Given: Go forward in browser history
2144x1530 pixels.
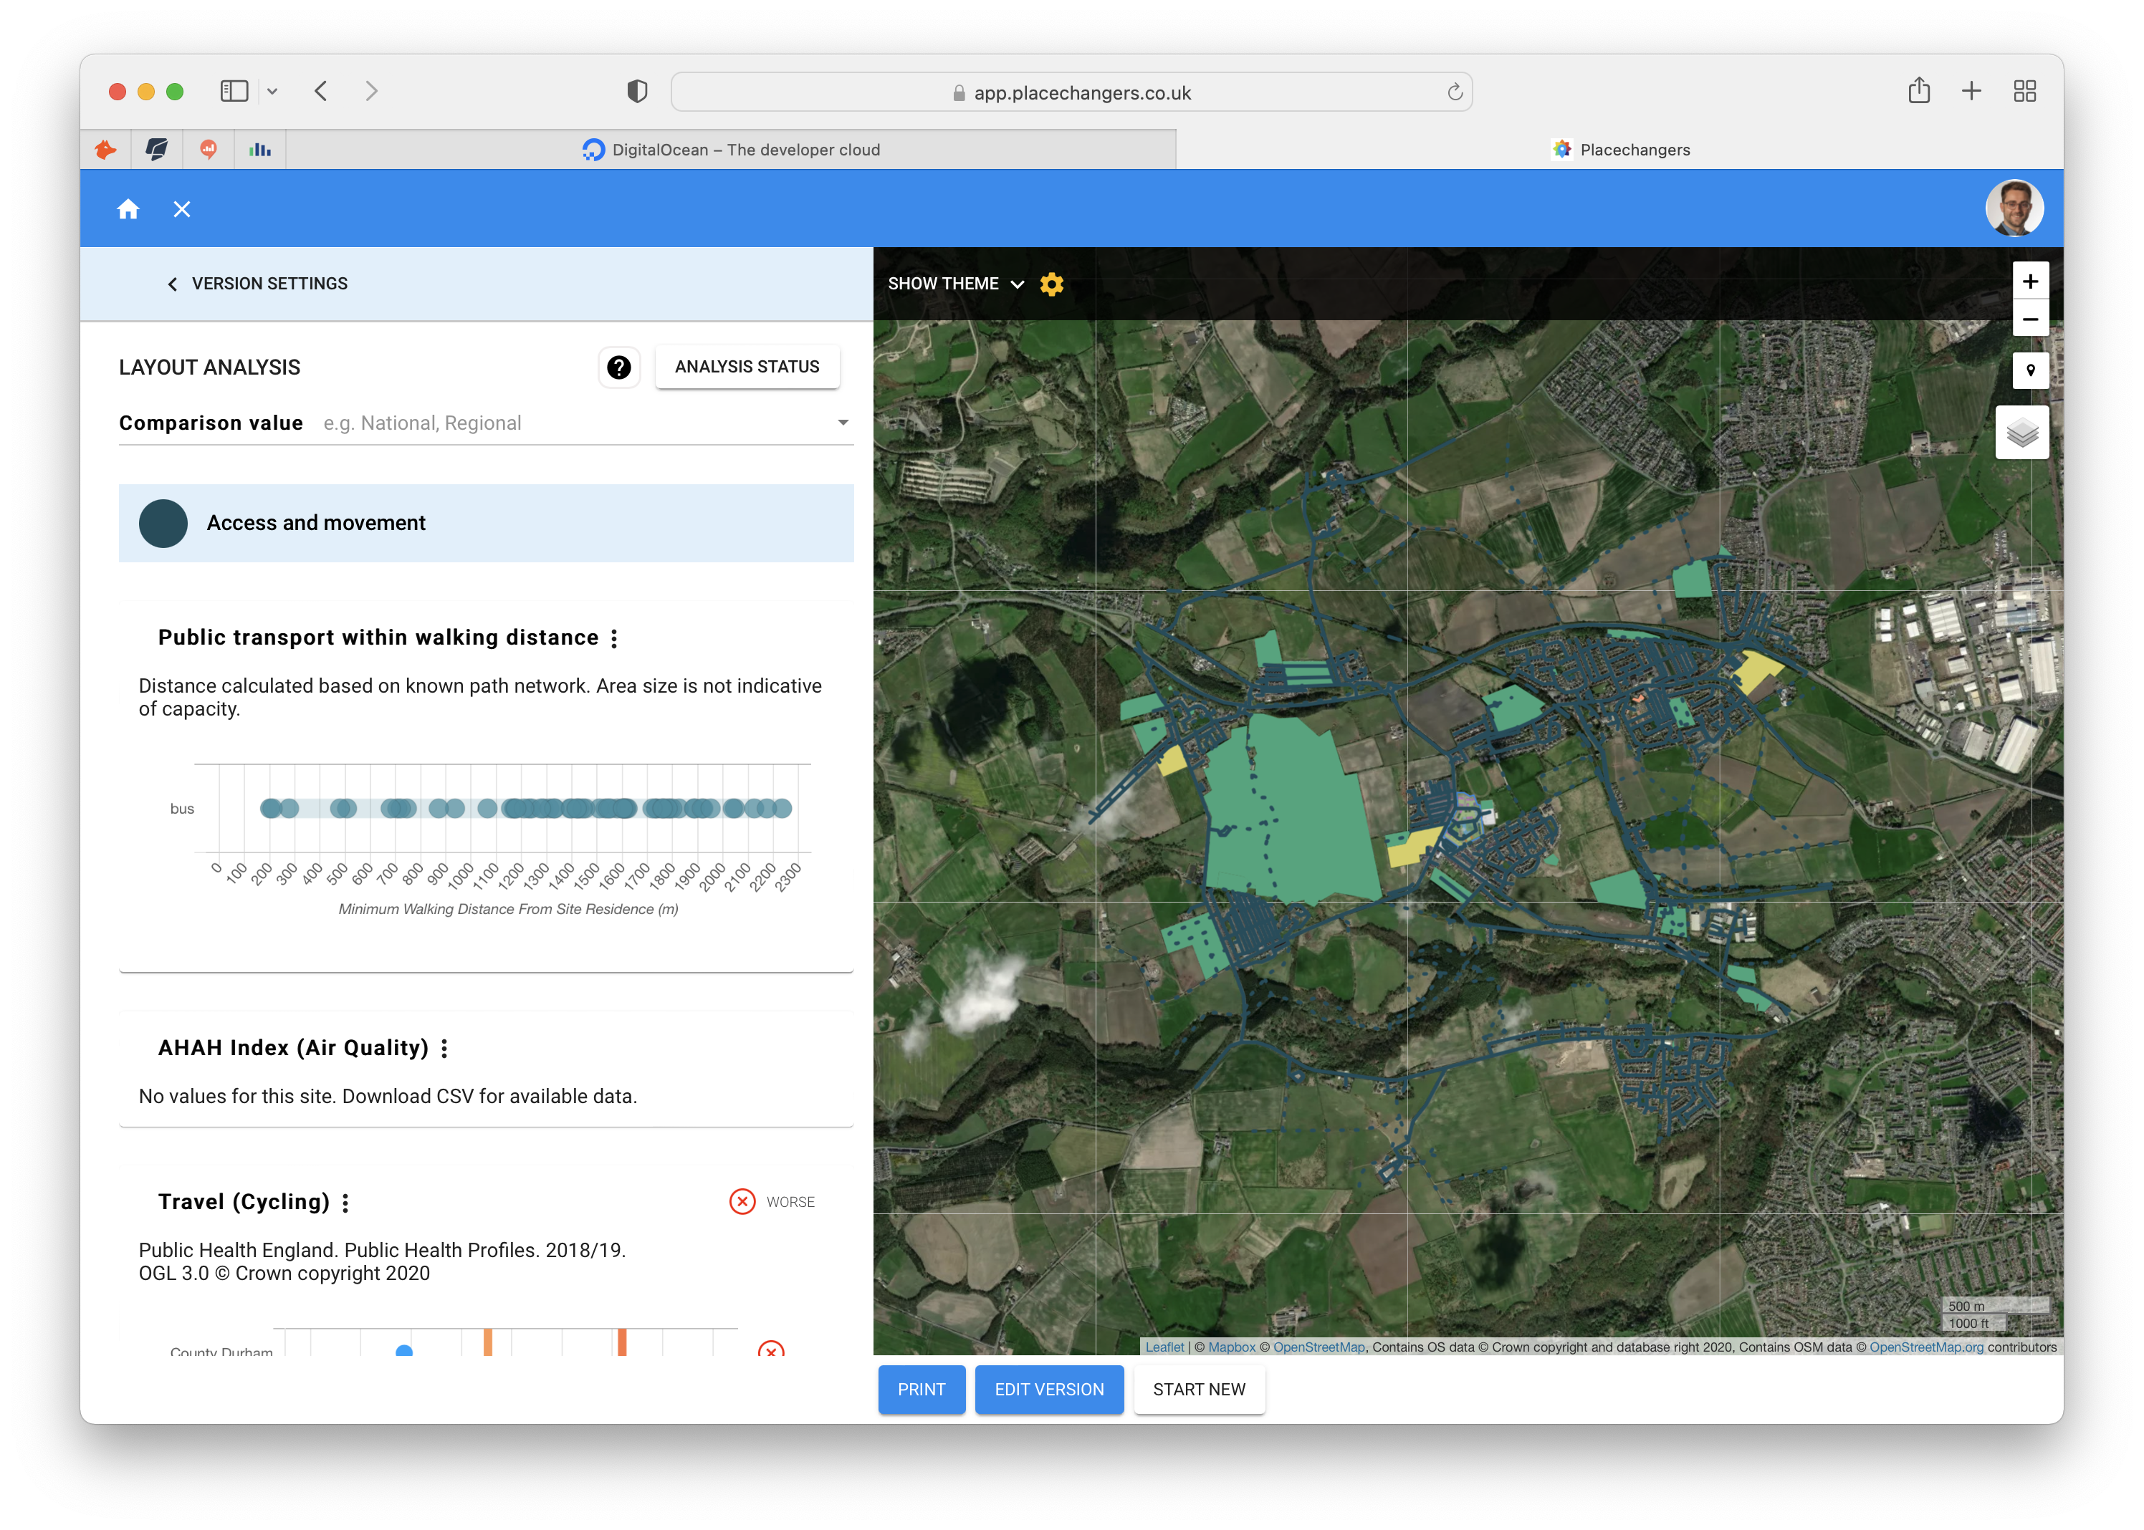Looking at the screenshot, I should point(371,92).
